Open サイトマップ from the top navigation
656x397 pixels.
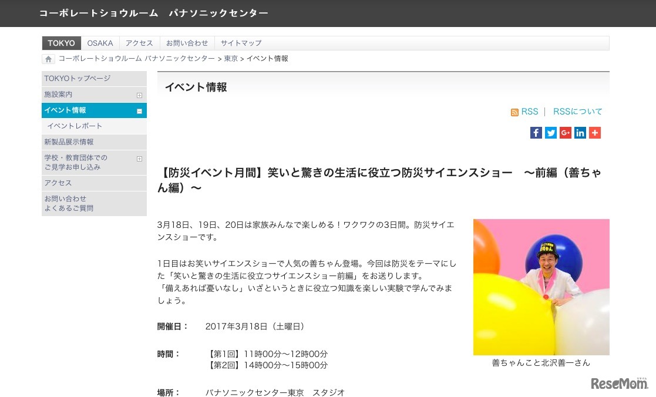coord(241,43)
